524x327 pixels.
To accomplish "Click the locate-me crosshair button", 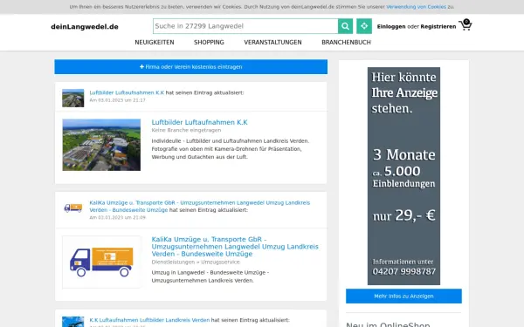I will 364,26.
